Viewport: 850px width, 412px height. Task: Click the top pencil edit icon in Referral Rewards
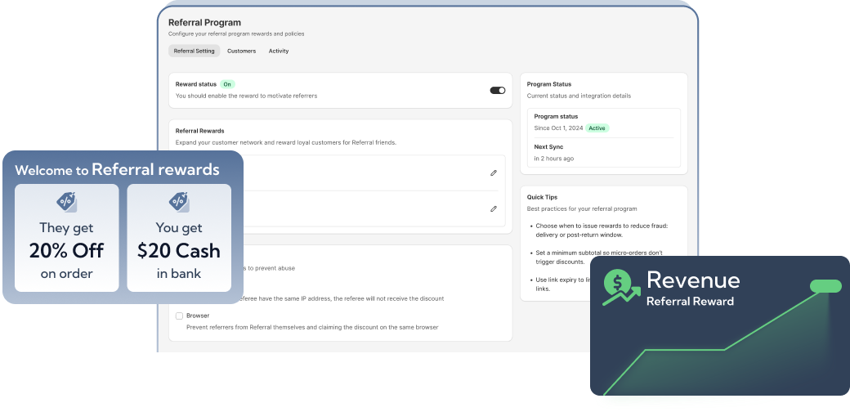tap(494, 173)
